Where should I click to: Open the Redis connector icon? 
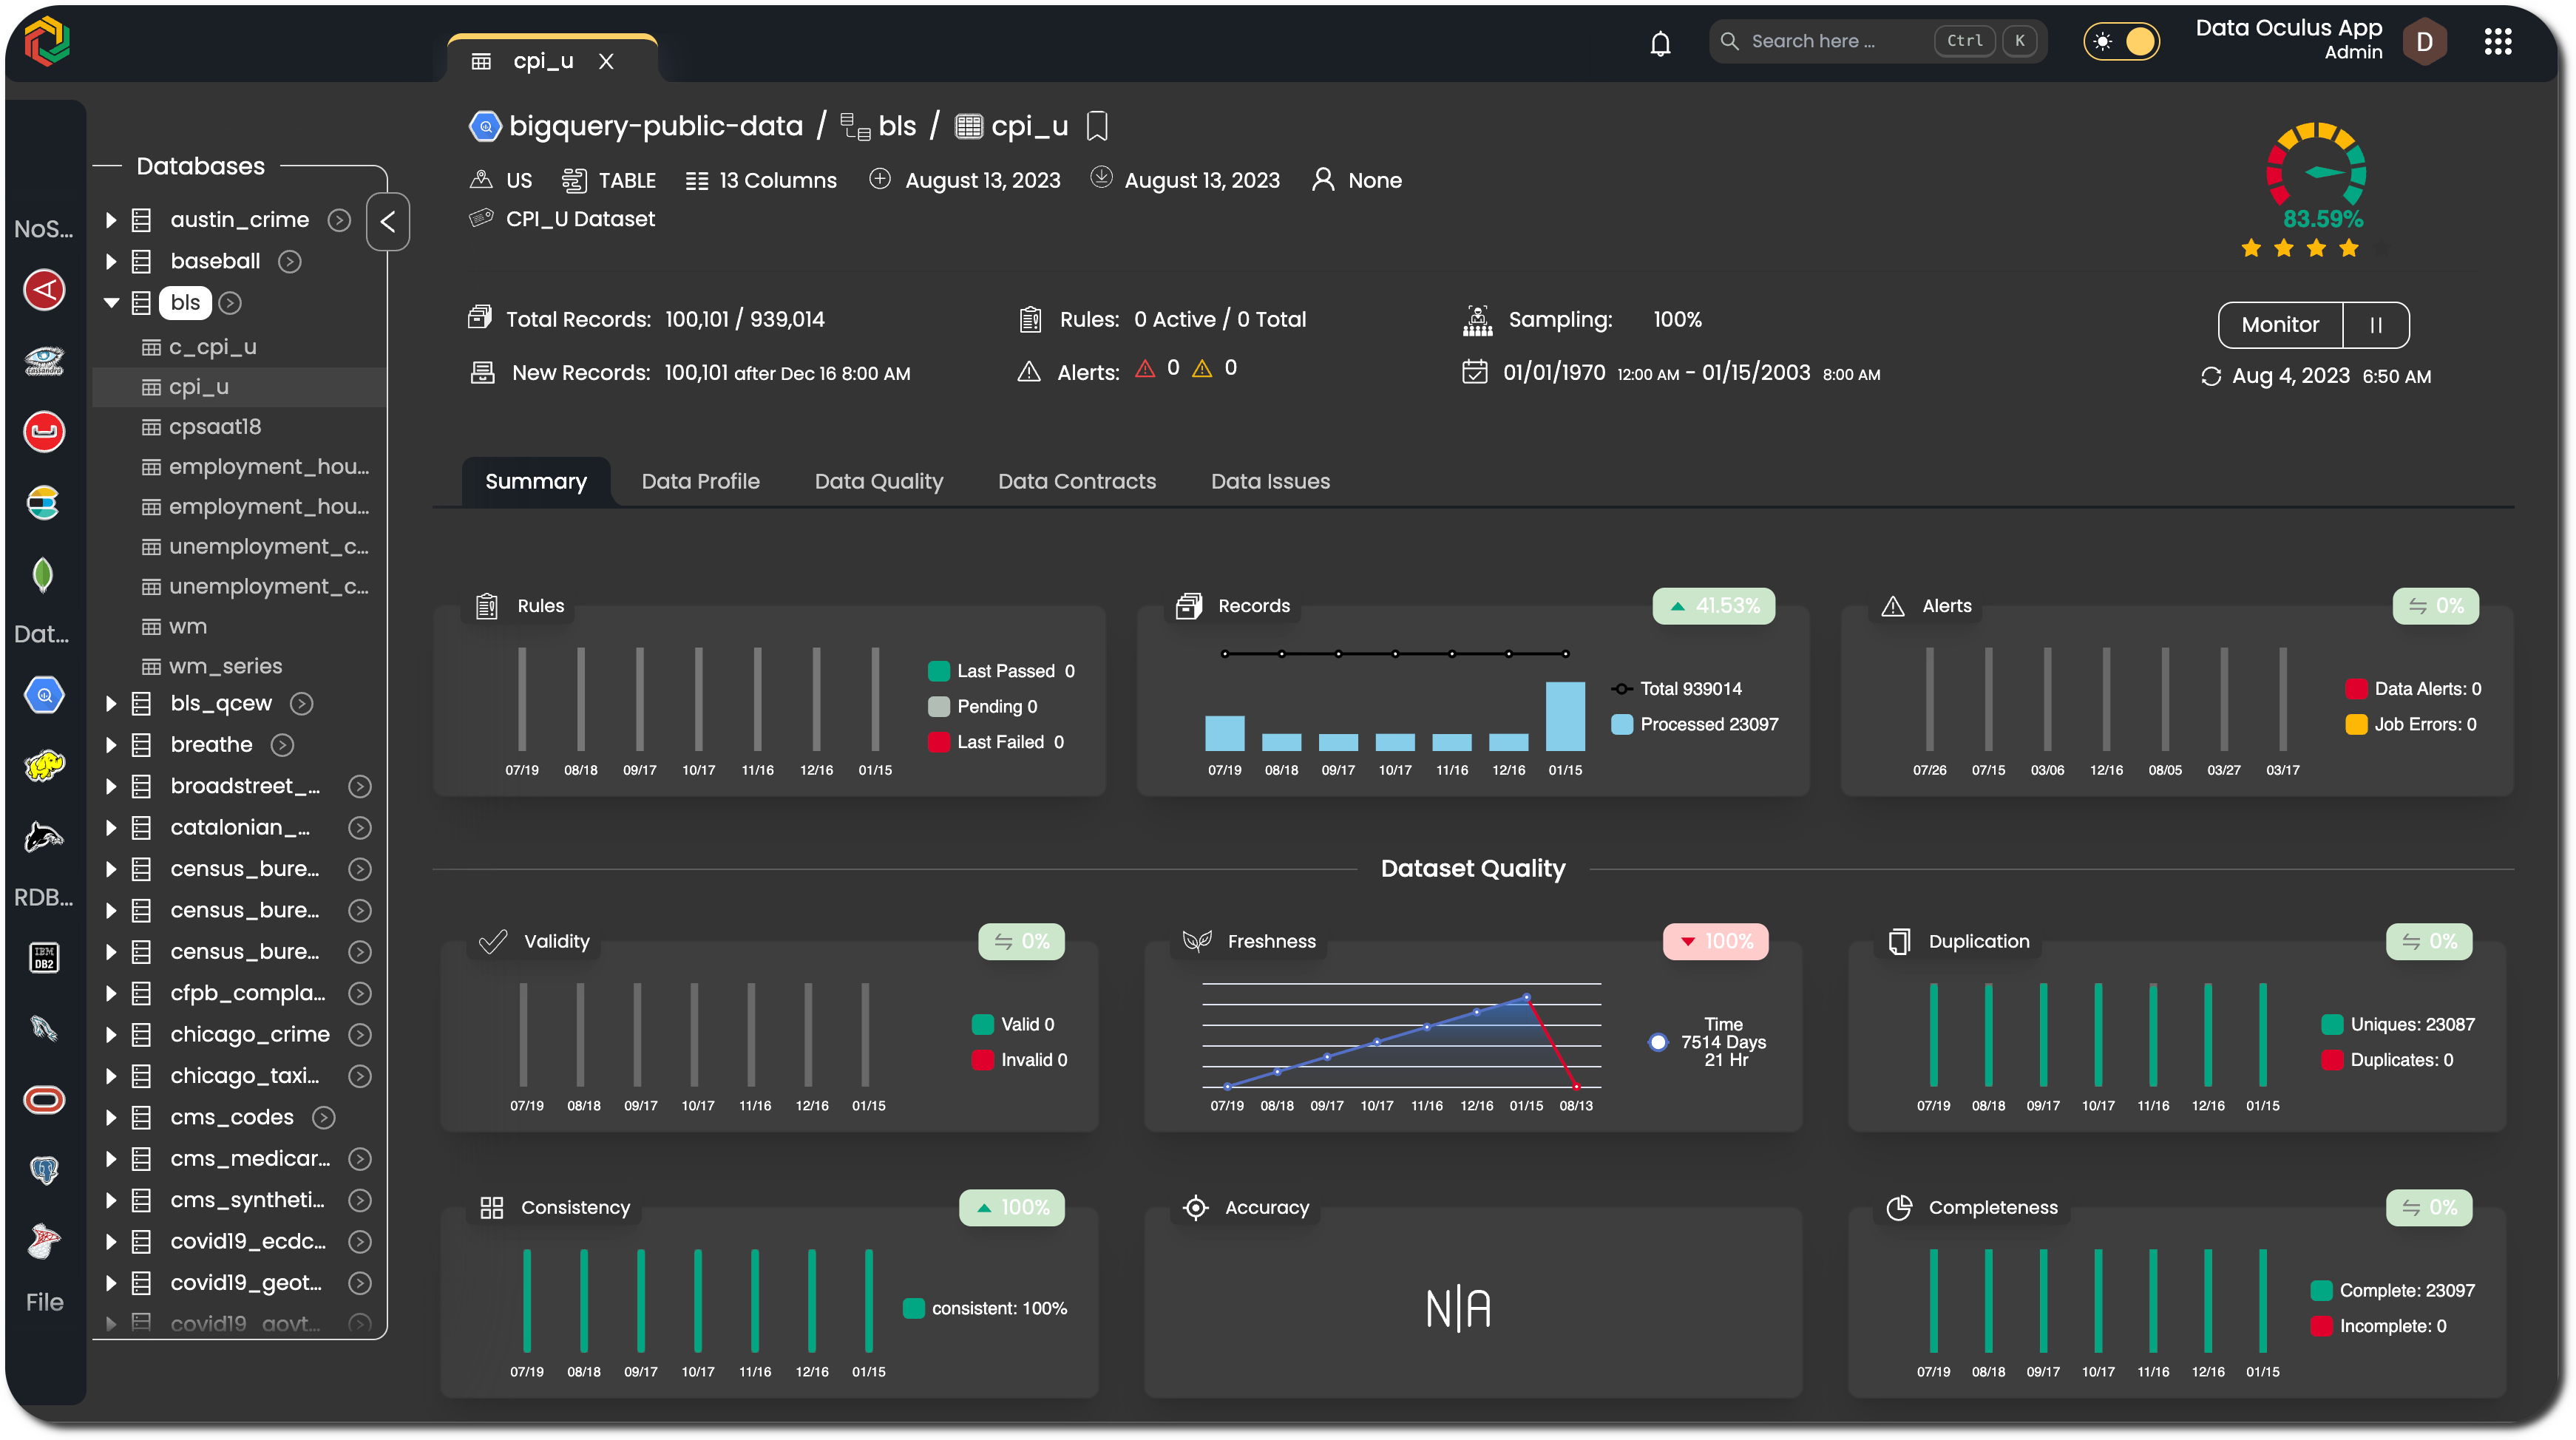point(44,290)
